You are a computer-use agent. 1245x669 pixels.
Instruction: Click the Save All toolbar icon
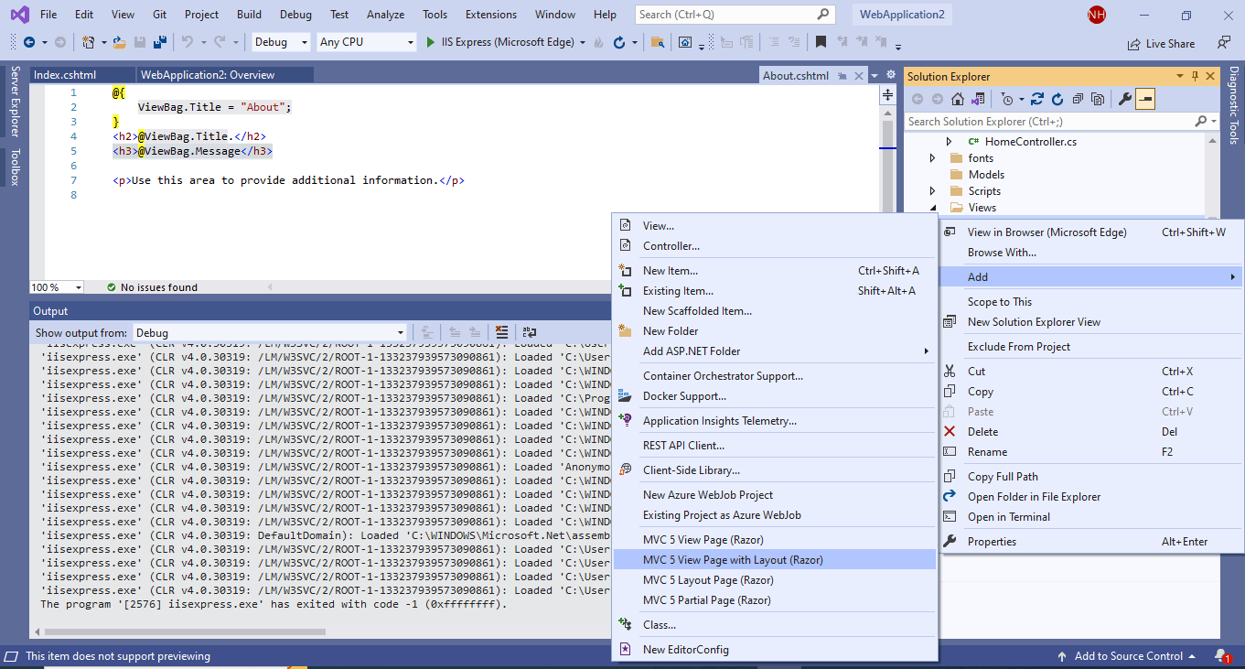160,42
